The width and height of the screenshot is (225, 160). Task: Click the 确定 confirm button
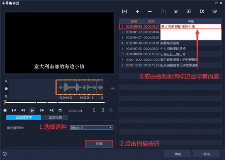[x=177, y=154]
